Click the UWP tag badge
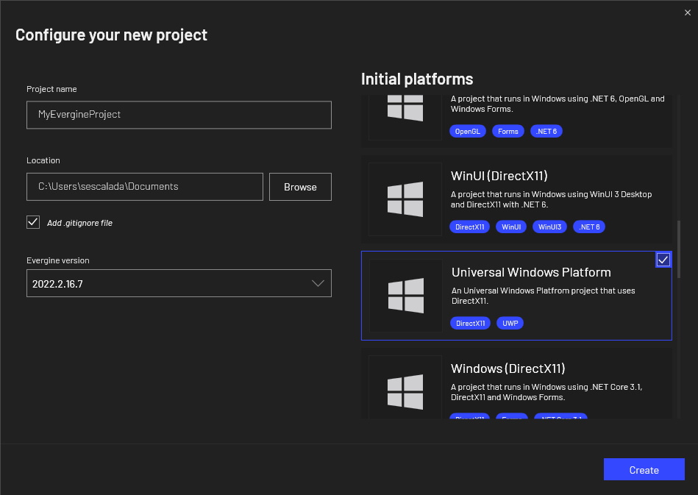 (x=510, y=323)
